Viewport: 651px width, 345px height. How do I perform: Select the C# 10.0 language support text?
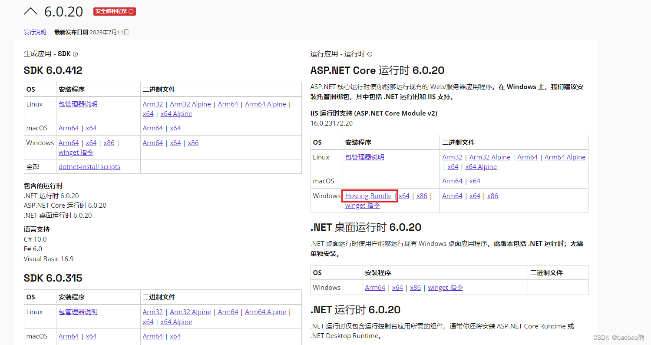(35, 239)
